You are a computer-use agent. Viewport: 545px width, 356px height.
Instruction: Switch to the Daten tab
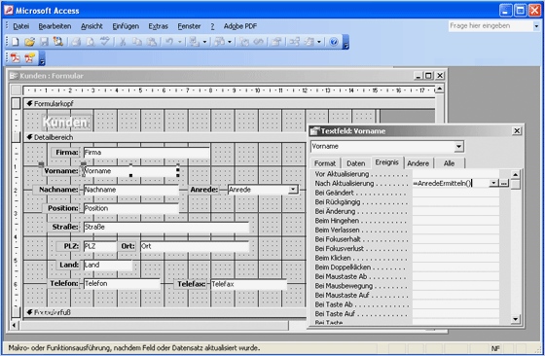click(x=356, y=163)
